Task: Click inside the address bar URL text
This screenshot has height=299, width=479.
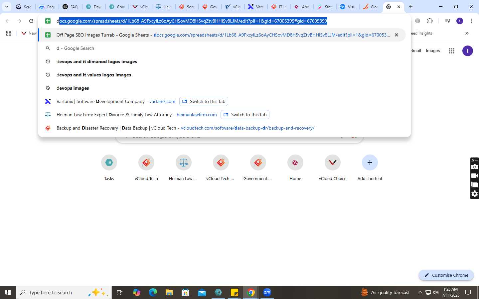Action: 192,21
